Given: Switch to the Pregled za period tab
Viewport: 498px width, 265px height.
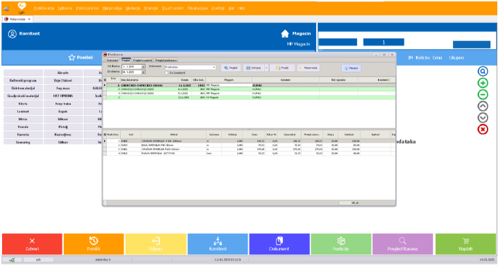Looking at the screenshot, I should pos(143,60).
